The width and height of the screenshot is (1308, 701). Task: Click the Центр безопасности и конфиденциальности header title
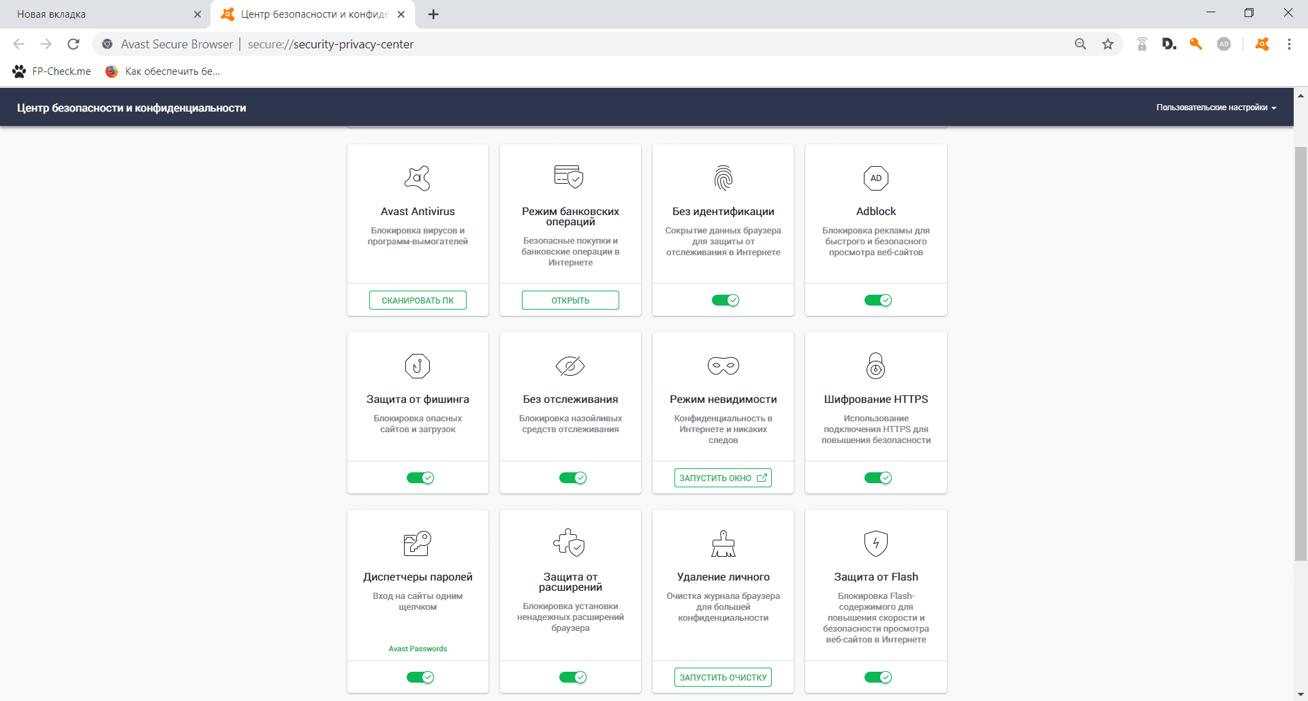pyautogui.click(x=131, y=108)
